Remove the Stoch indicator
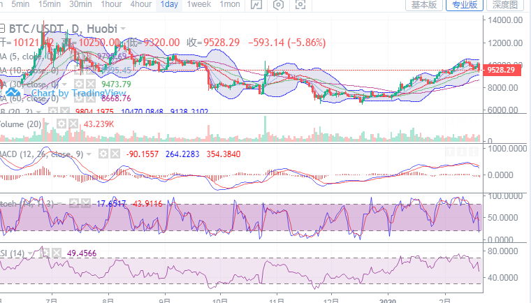The image size is (531, 303). (86, 203)
